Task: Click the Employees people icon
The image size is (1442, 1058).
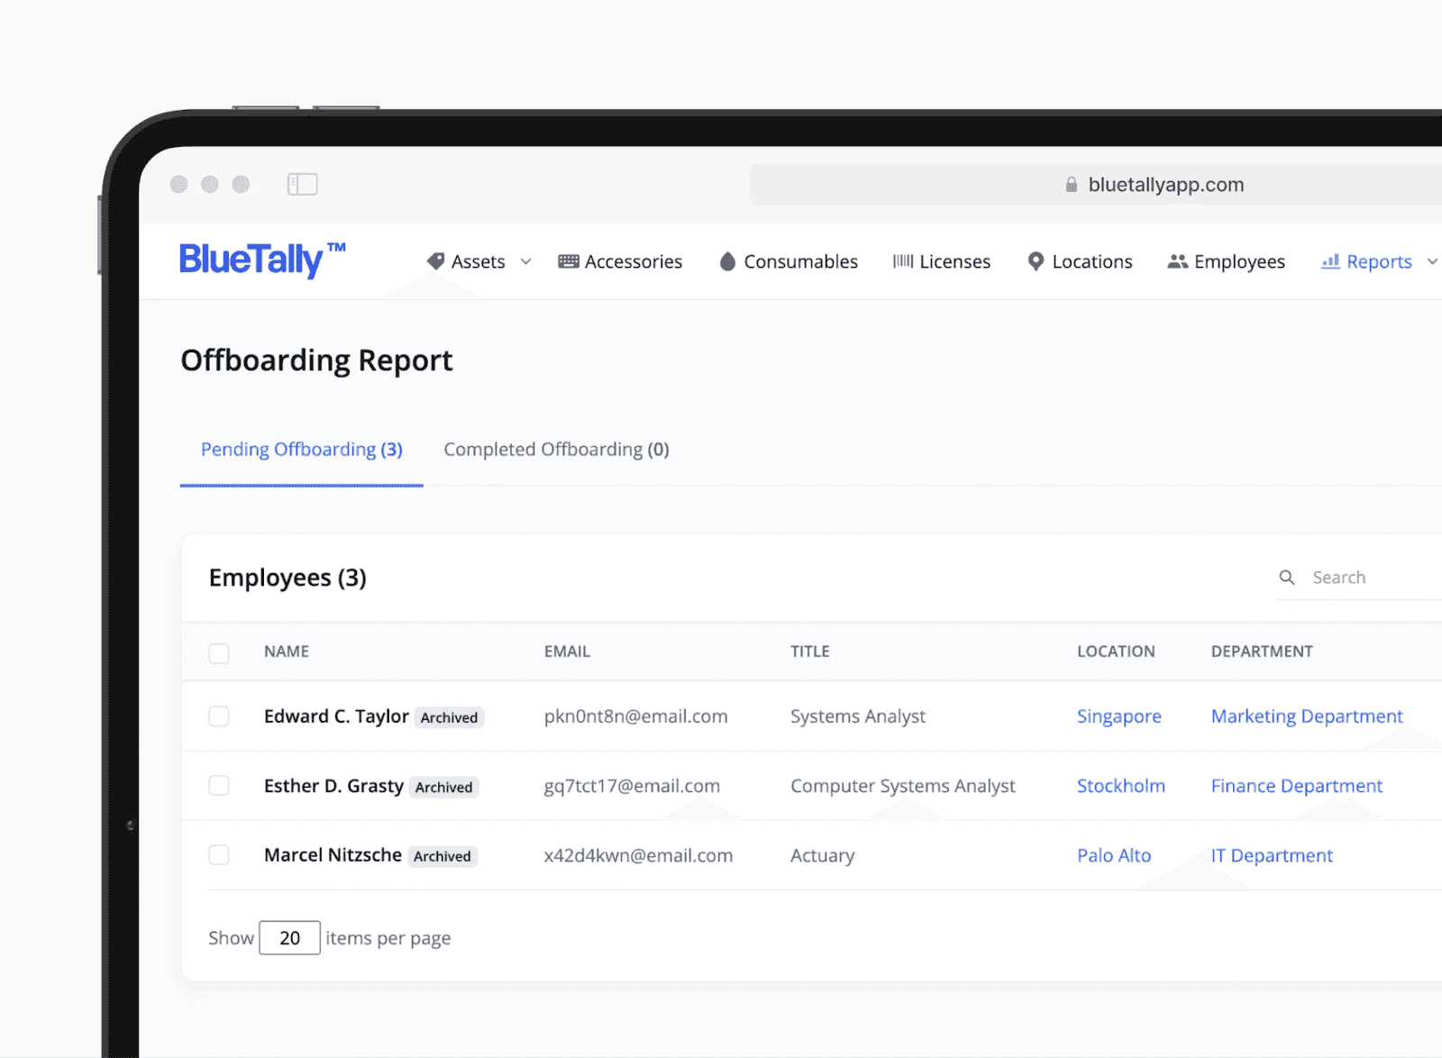Action: point(1177,261)
